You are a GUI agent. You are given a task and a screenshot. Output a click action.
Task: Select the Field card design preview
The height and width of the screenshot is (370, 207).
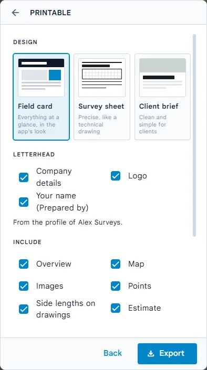[x=41, y=78]
